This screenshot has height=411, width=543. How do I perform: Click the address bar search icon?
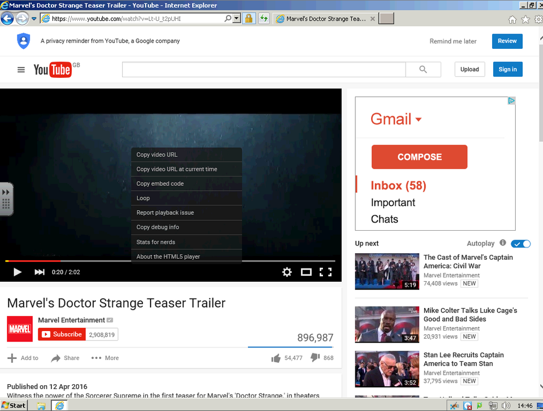pyautogui.click(x=228, y=19)
